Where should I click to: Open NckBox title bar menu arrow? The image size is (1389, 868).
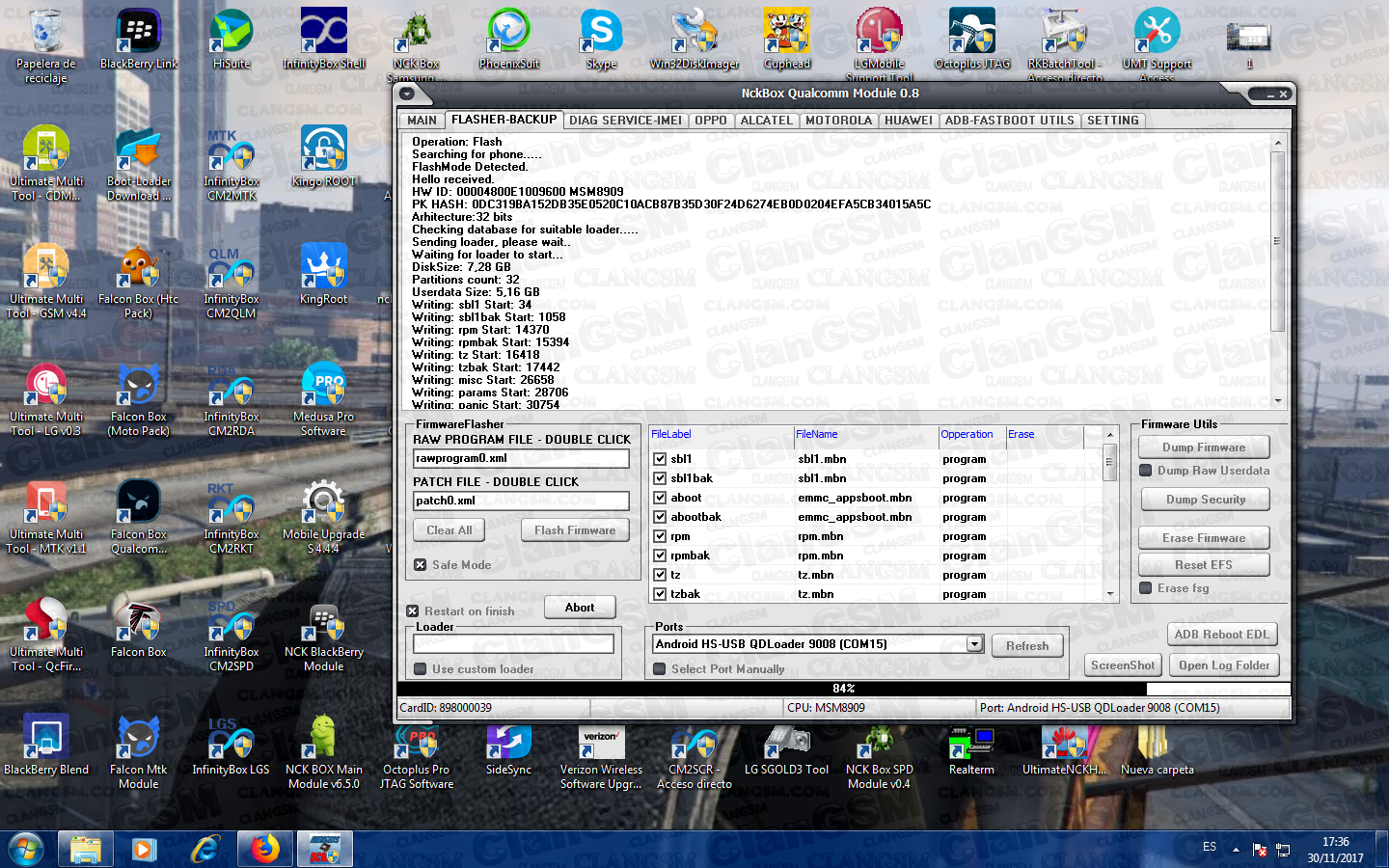click(407, 94)
